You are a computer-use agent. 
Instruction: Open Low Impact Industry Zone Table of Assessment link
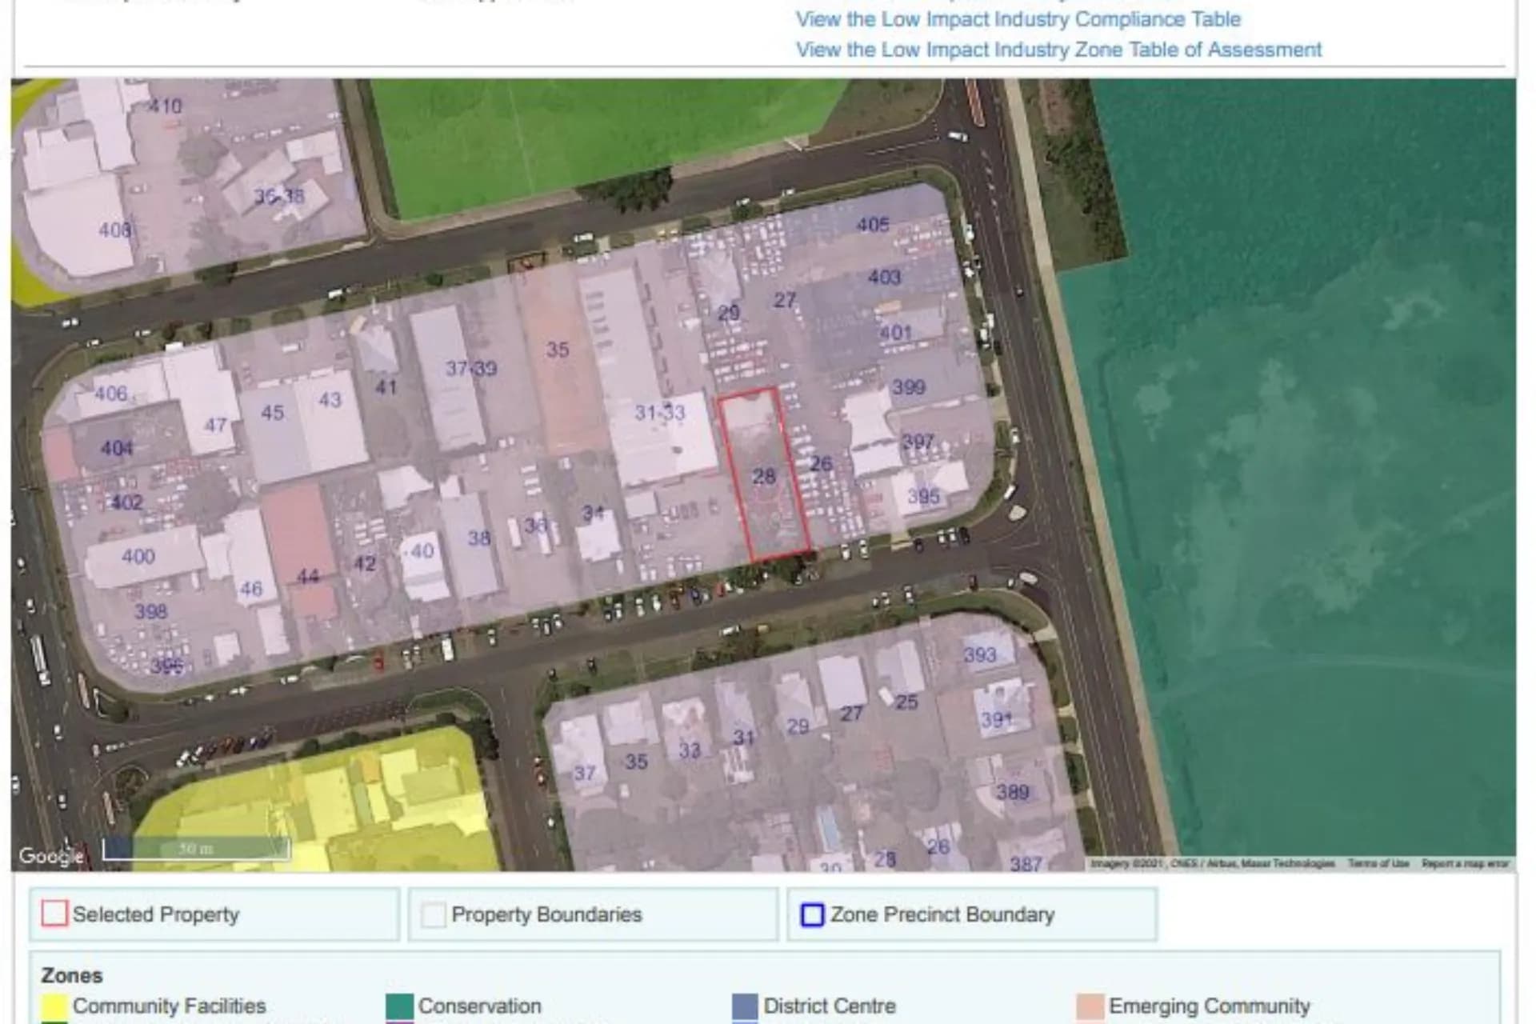1058,50
